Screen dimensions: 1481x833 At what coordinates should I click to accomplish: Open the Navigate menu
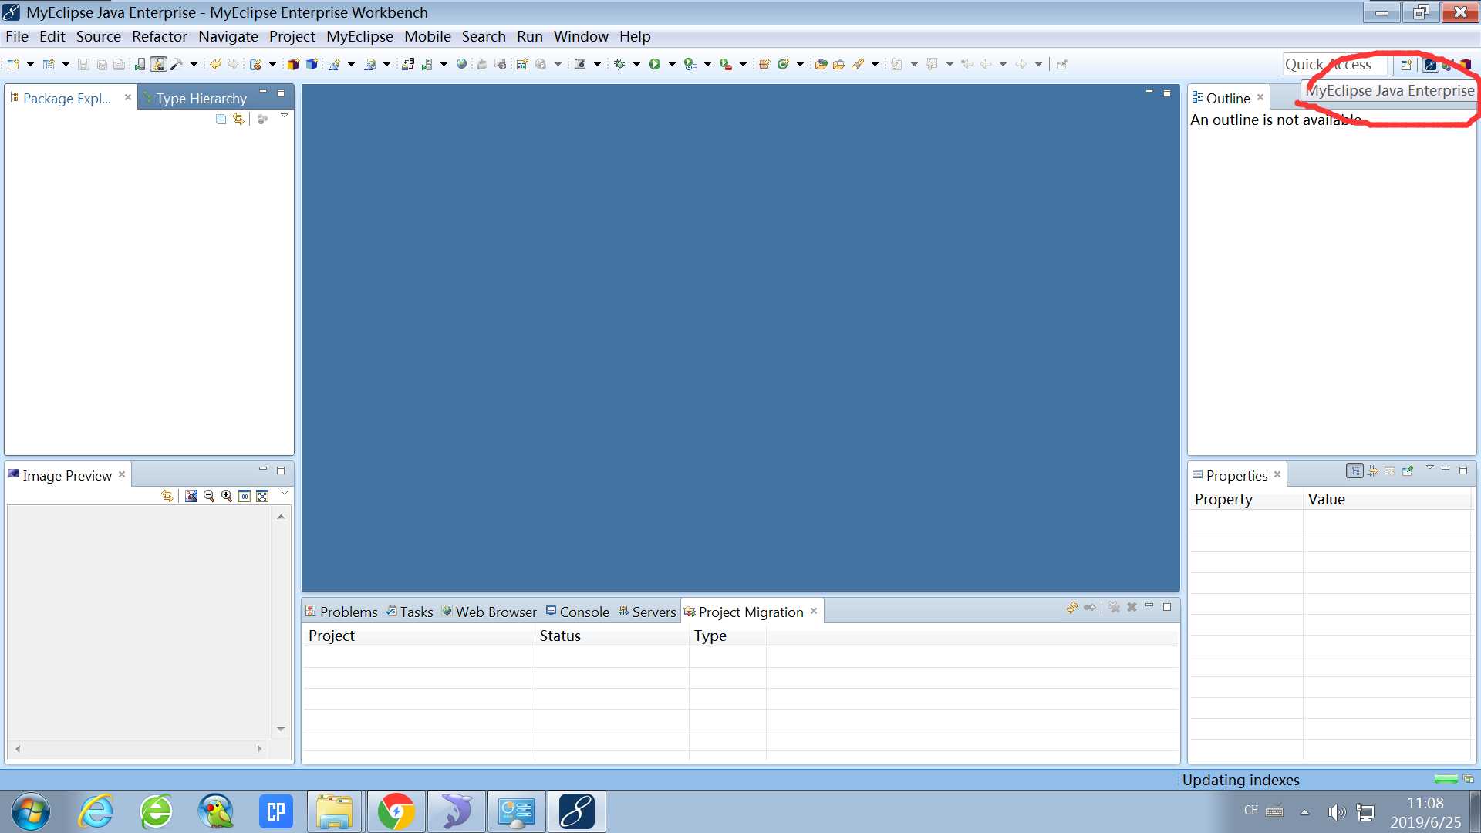[228, 36]
